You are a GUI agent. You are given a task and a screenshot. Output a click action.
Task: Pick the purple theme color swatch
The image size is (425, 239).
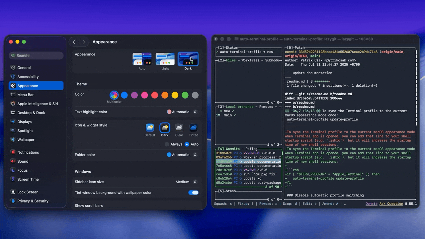point(134,95)
